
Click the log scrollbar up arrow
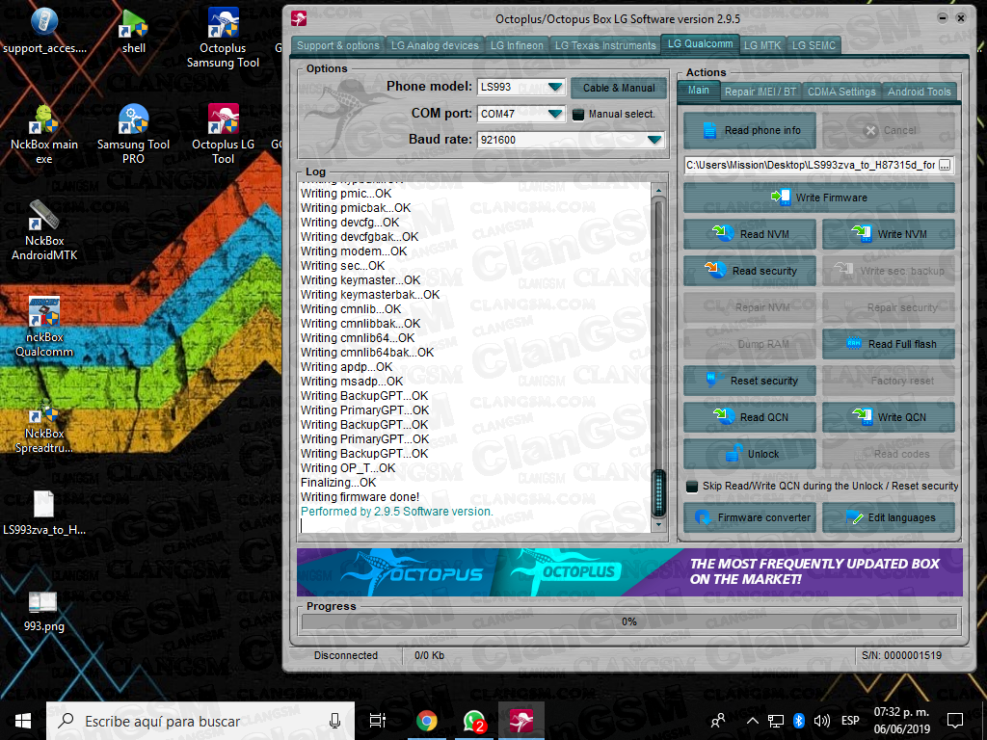658,190
